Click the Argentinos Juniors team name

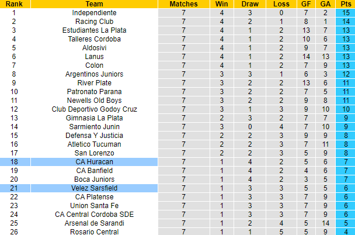click(94, 74)
